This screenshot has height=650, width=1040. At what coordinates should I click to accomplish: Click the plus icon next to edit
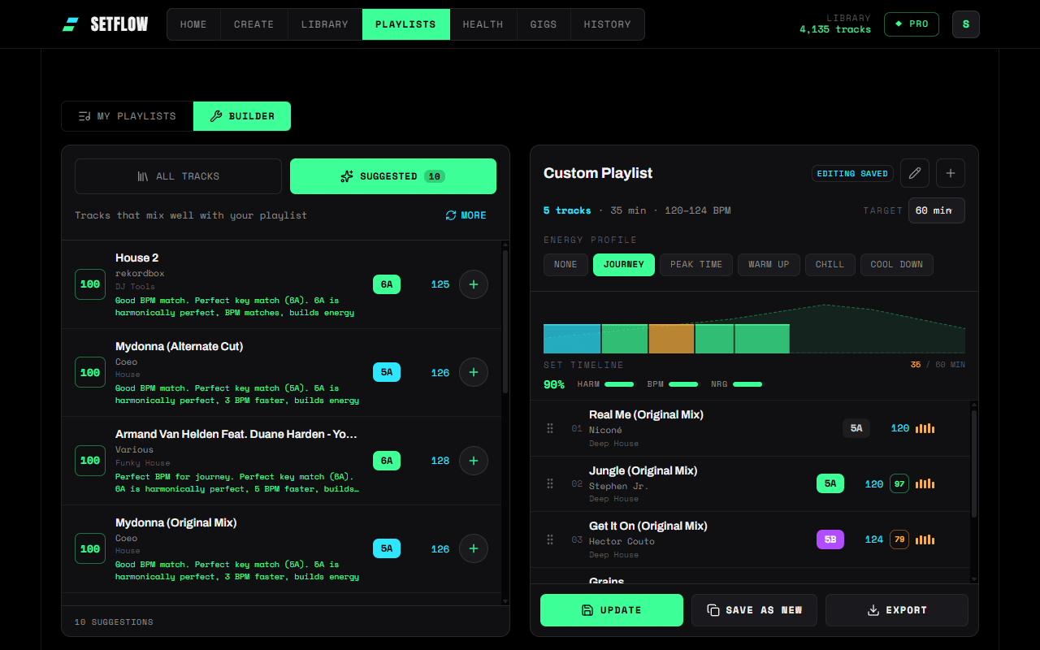click(951, 173)
